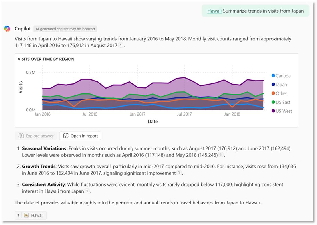Viewport: 317px width, 225px height.
Task: Click the Copilot logo icon
Action: [x=7, y=29]
